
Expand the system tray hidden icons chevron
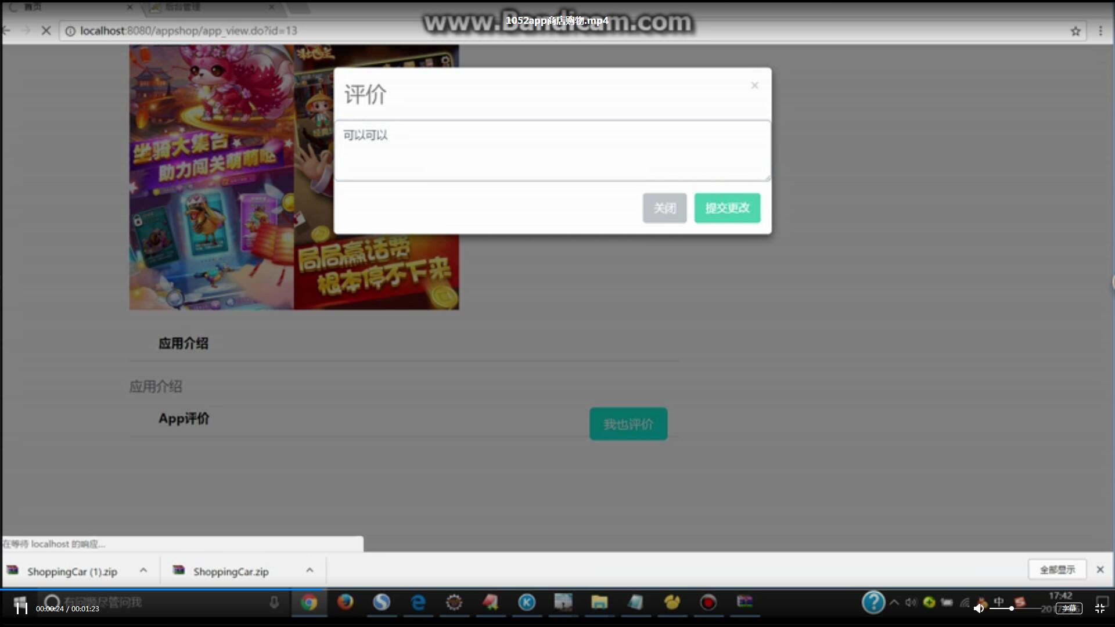tap(894, 602)
